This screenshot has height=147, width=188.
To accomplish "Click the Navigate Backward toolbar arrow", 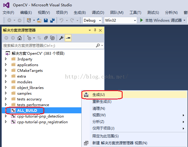I will (x=9, y=20).
